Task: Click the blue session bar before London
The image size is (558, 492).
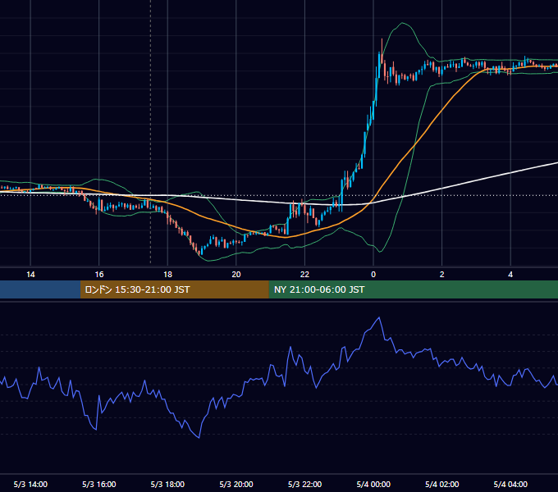Action: click(x=40, y=289)
